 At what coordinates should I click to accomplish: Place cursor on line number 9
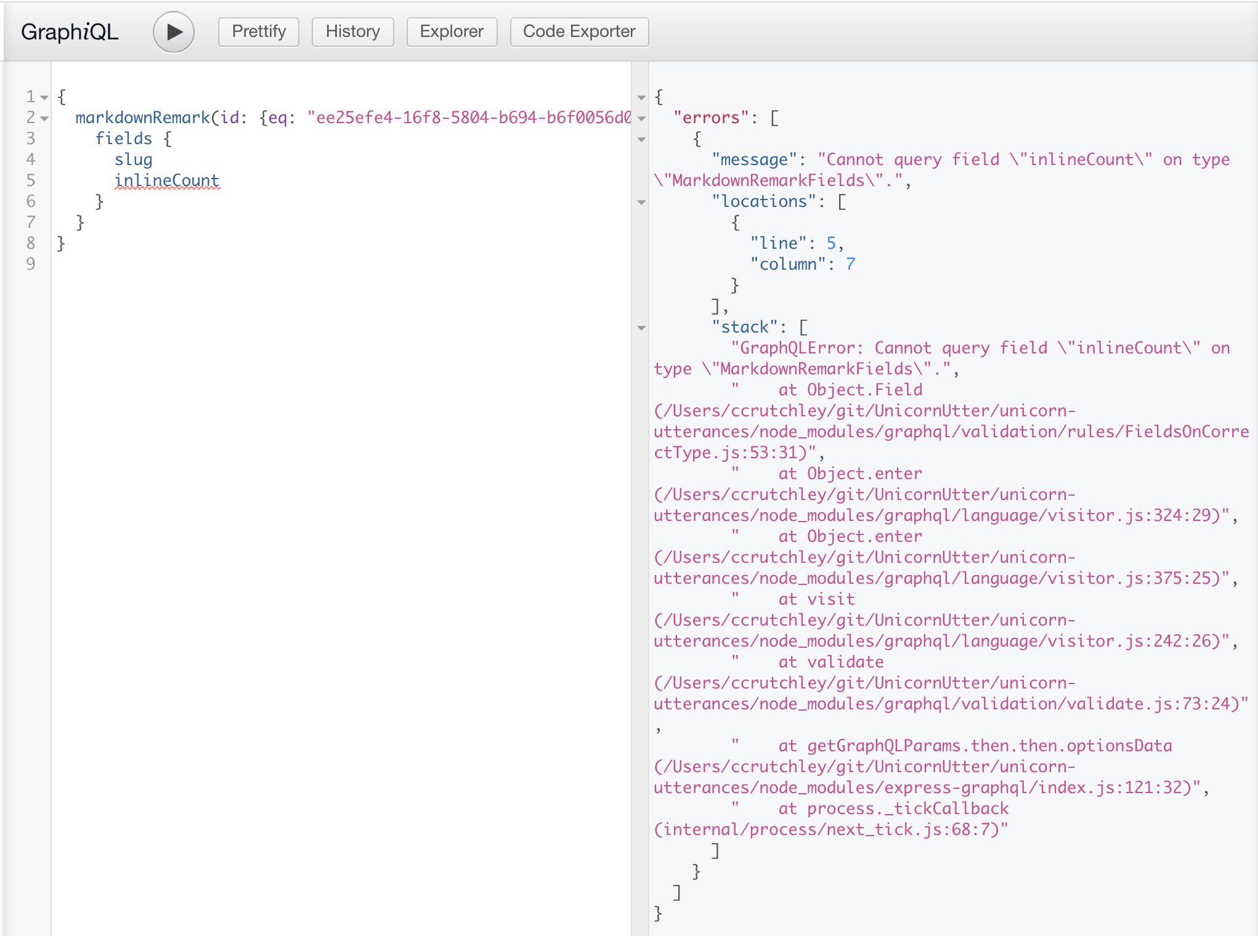(x=31, y=263)
